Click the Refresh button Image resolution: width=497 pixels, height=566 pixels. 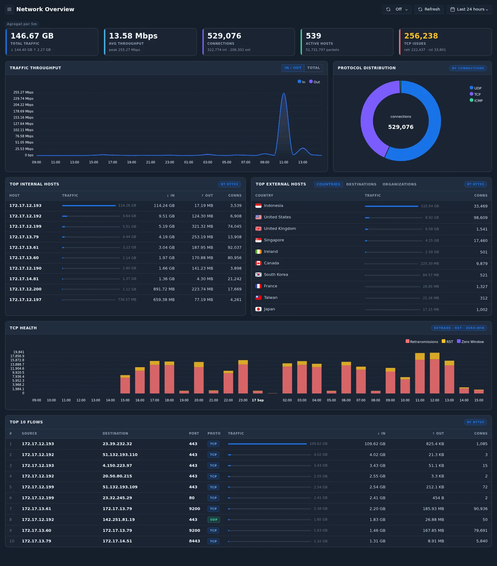coord(429,9)
